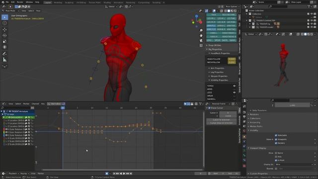Select the SHOULDER.R channel group row
This screenshot has height=179, width=318.
(18, 117)
